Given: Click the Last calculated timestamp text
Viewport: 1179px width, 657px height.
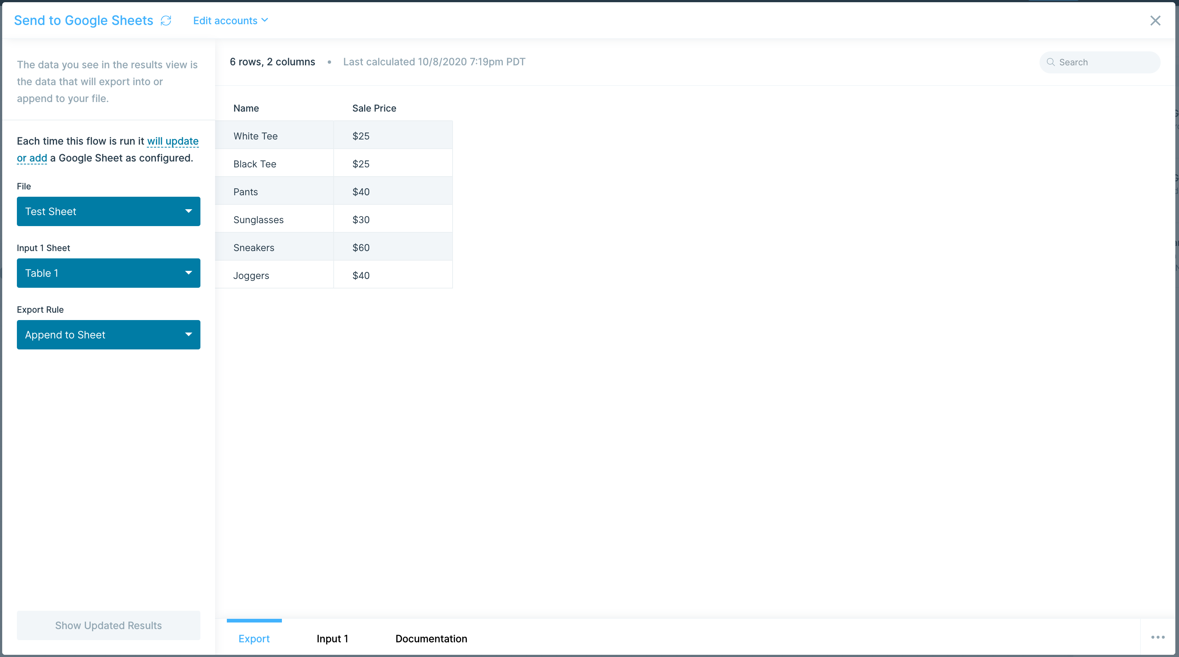Looking at the screenshot, I should (434, 62).
